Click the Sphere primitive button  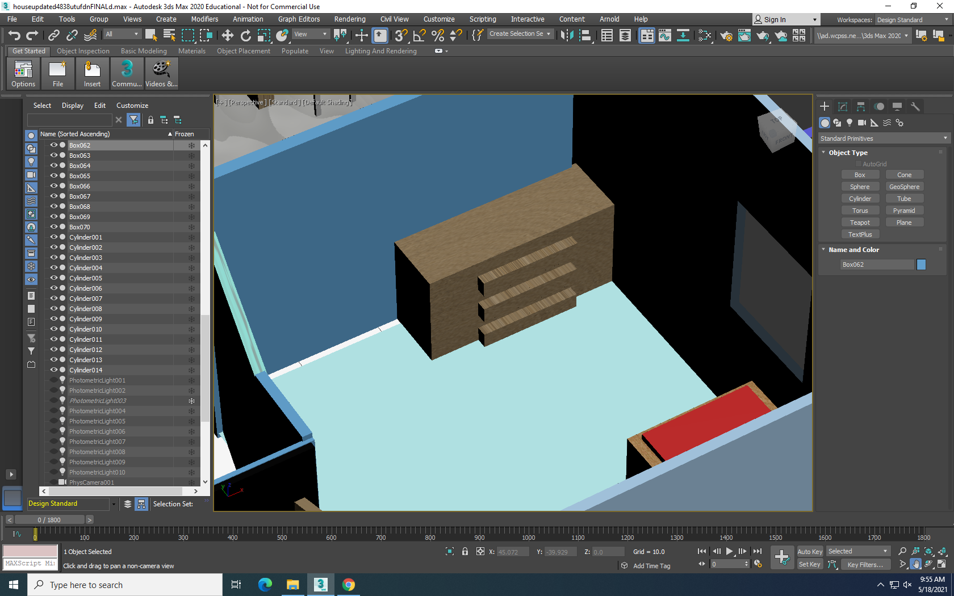[860, 187]
